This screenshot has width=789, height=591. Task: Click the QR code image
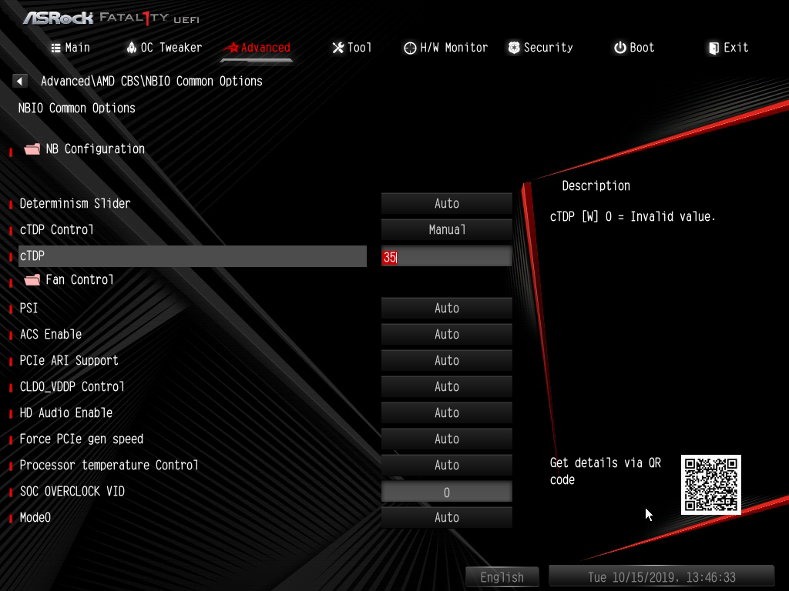tap(710, 485)
